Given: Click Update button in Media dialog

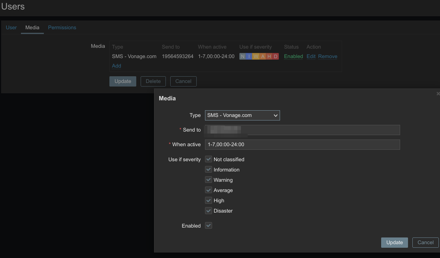Looking at the screenshot, I should pos(394,243).
